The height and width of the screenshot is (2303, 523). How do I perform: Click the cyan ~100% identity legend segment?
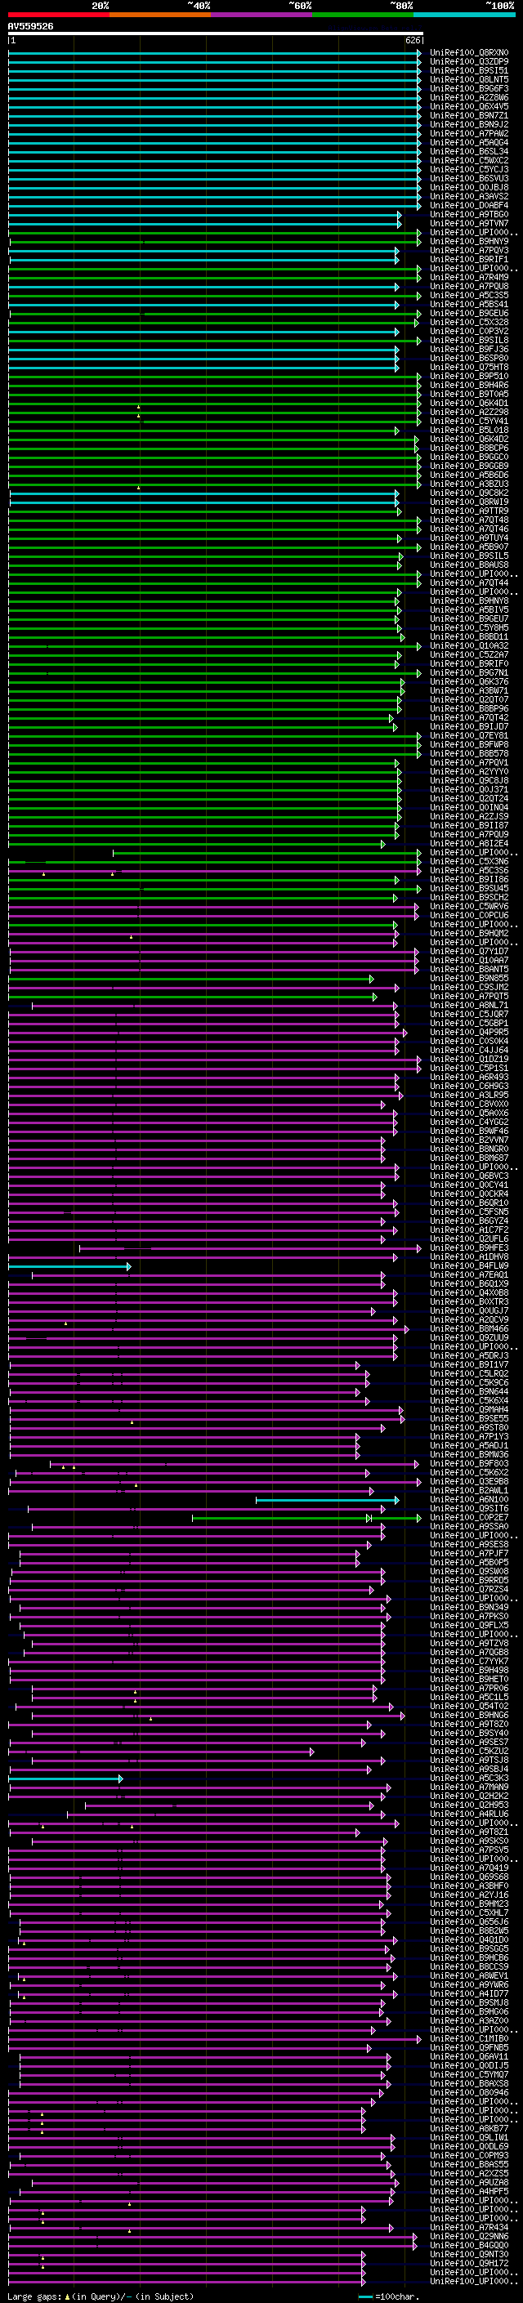pyautogui.click(x=465, y=16)
